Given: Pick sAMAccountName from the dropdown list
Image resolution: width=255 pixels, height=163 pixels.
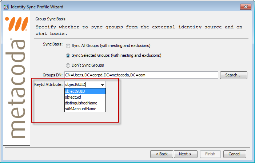Looking at the screenshot, I should pos(85,109).
